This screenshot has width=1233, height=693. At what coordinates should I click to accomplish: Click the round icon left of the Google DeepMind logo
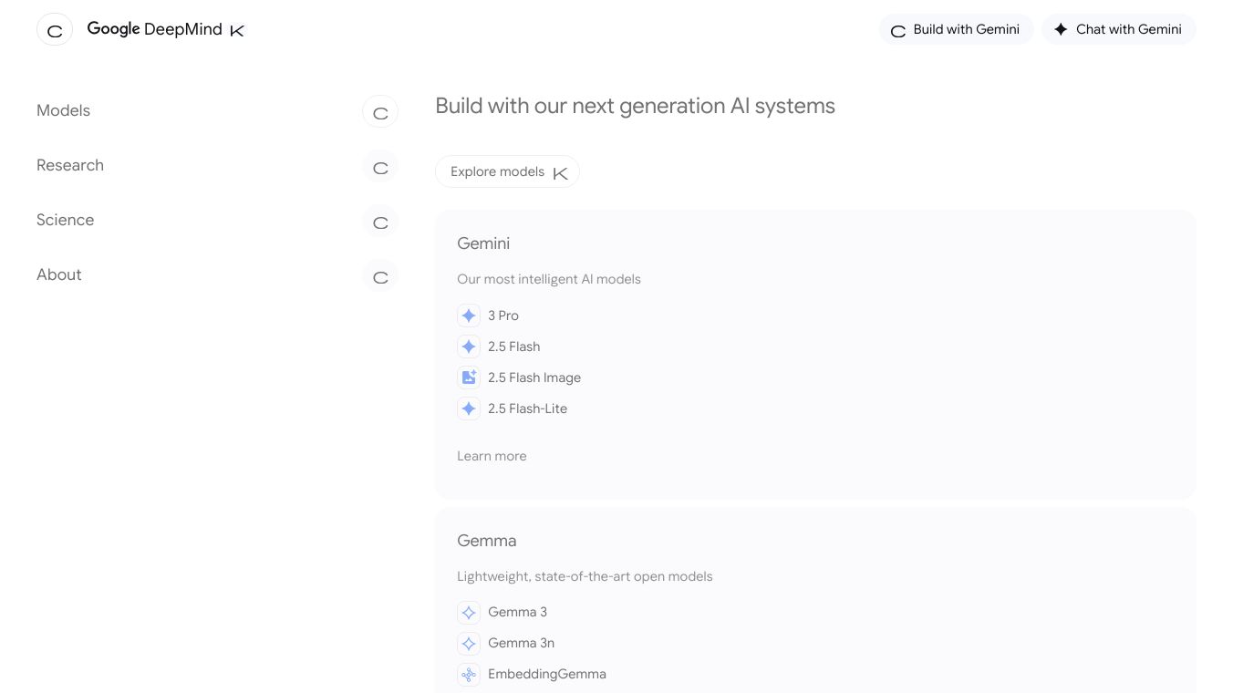tap(55, 30)
